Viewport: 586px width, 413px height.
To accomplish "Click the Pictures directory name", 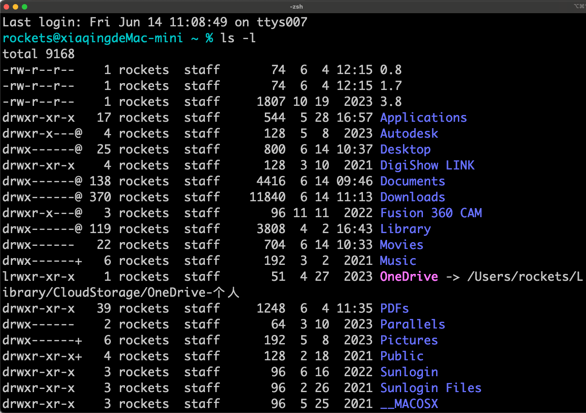I will pyautogui.click(x=409, y=340).
